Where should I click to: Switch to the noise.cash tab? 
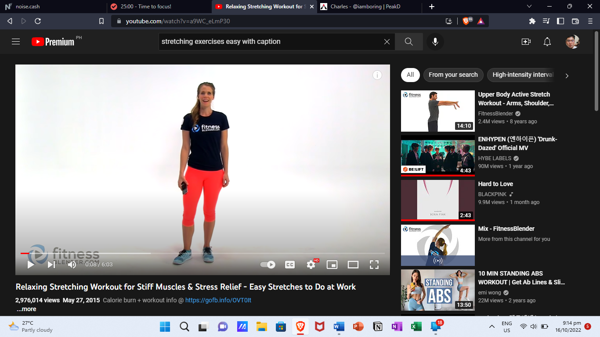pyautogui.click(x=53, y=7)
